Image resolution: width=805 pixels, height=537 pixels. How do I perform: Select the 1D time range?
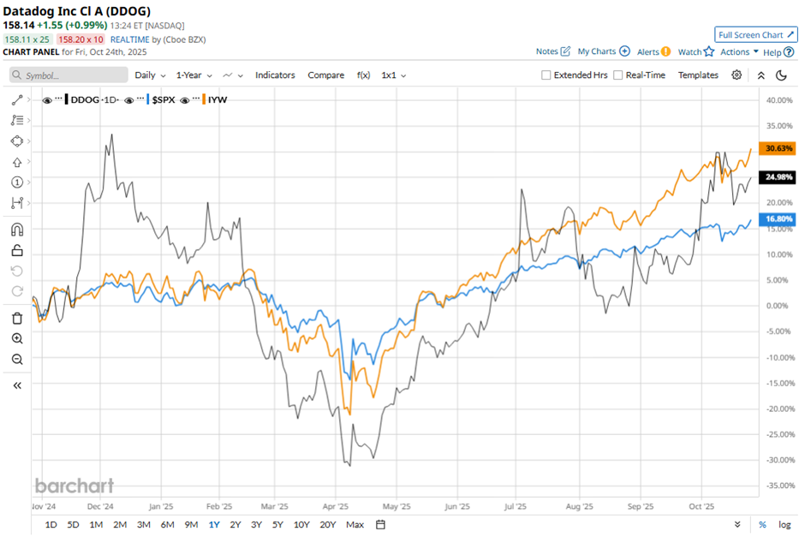coord(51,525)
